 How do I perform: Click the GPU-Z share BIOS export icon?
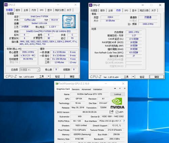[111, 112]
